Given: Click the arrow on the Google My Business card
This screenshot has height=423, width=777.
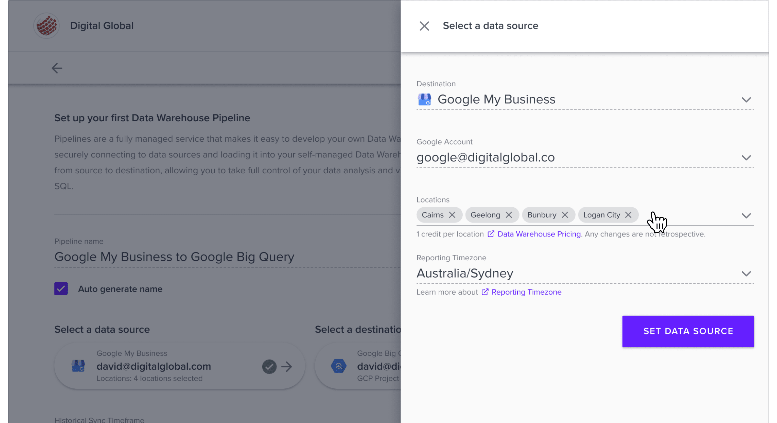Looking at the screenshot, I should 287,367.
